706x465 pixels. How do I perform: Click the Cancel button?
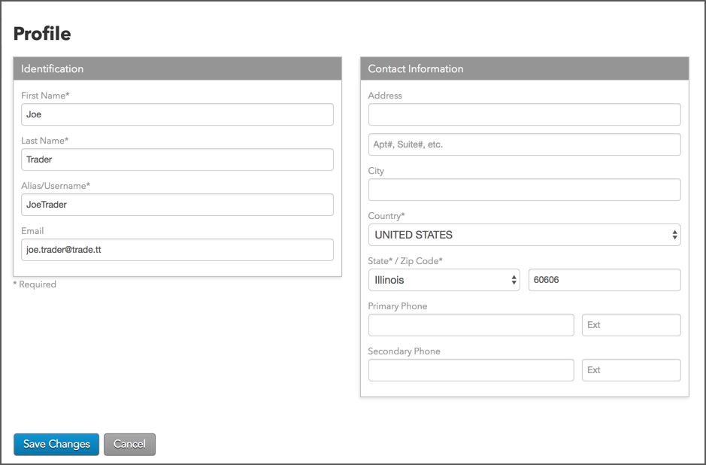pos(129,444)
